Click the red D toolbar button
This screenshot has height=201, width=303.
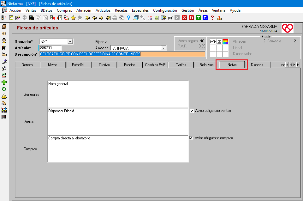(x=191, y=18)
